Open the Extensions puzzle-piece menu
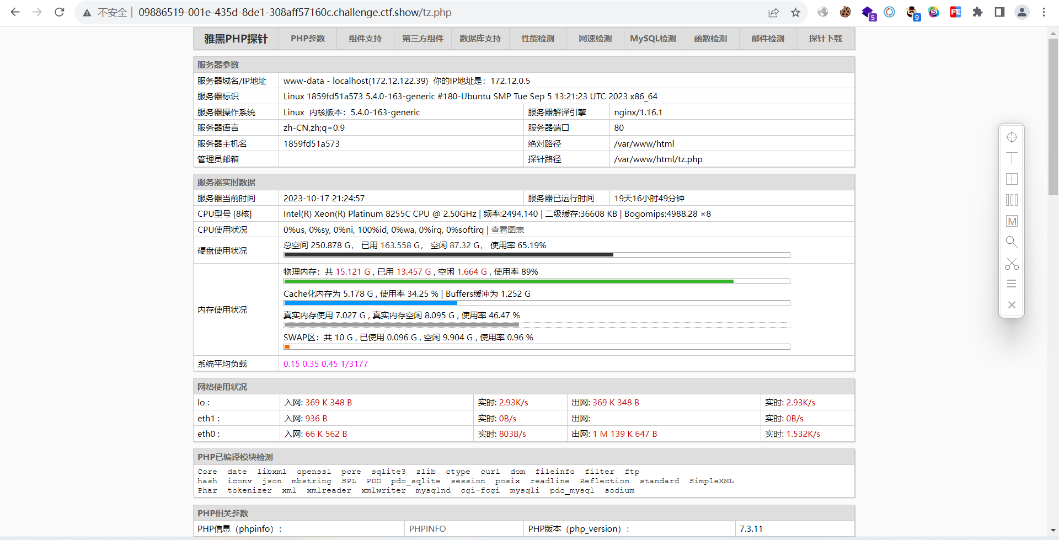This screenshot has width=1059, height=540. (977, 12)
